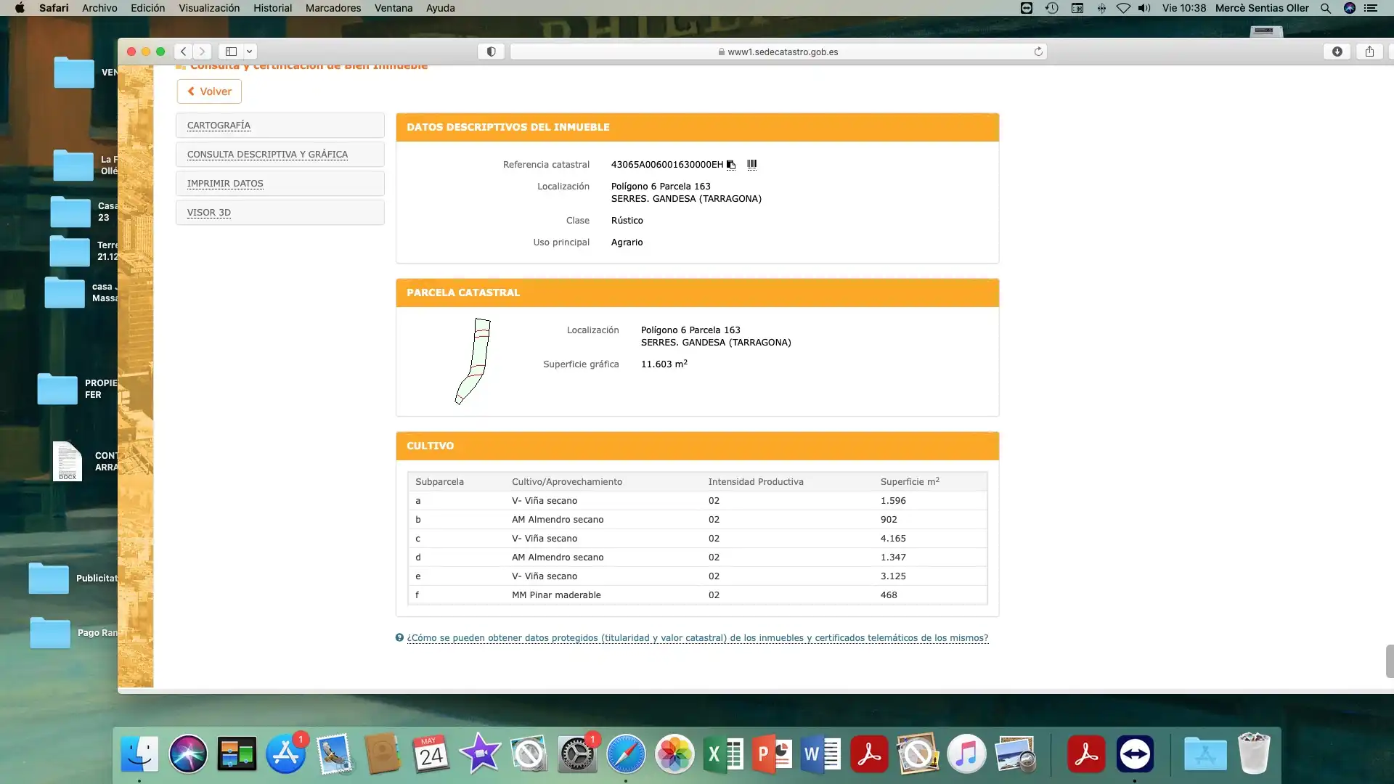Open the Share button in Safari

point(1369,52)
